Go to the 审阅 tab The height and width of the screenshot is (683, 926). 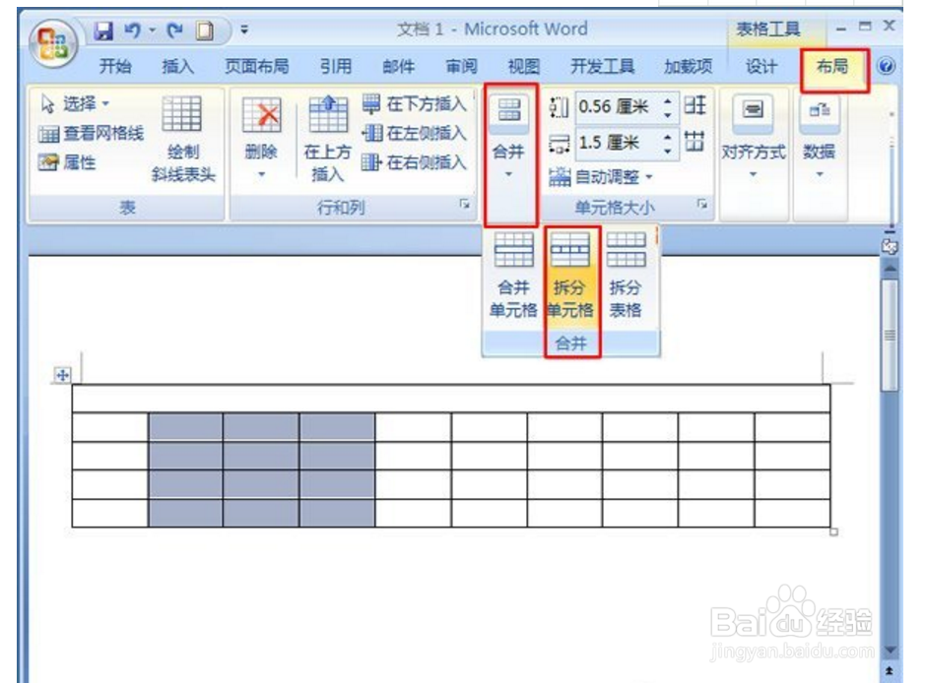point(461,66)
